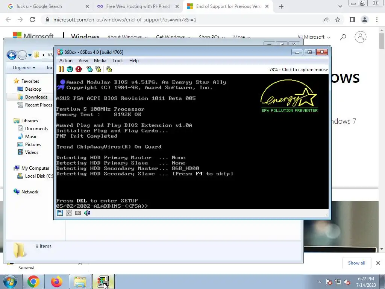Share this page icon in Chrome
The width and height of the screenshot is (385, 289).
coord(326,20)
